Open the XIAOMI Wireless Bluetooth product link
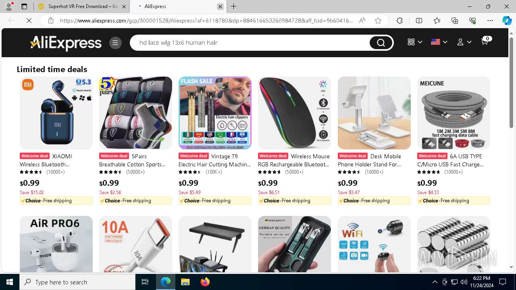Image resolution: width=516 pixels, height=290 pixels. (46, 160)
